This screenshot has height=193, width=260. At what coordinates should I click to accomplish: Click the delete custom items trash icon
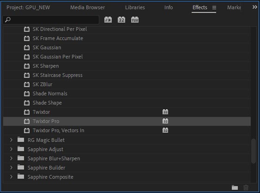[246, 187]
